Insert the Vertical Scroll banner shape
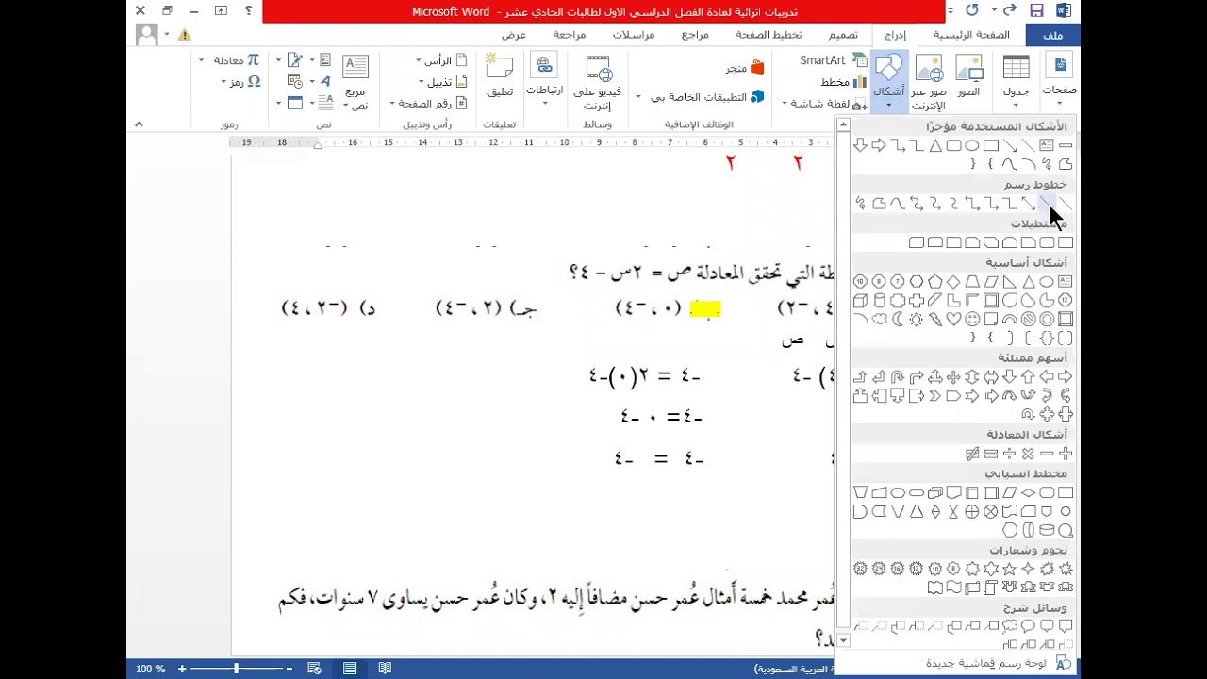 990,587
